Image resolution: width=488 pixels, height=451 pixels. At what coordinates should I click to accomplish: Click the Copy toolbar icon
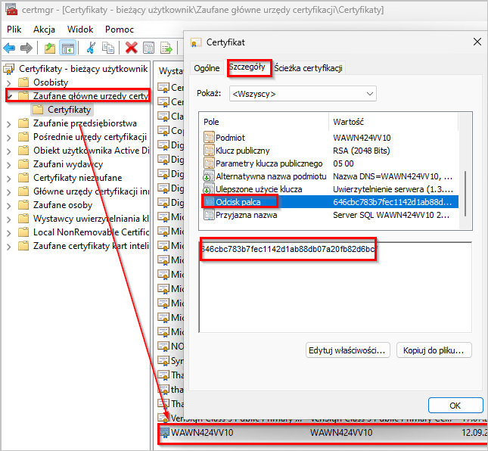(x=108, y=48)
